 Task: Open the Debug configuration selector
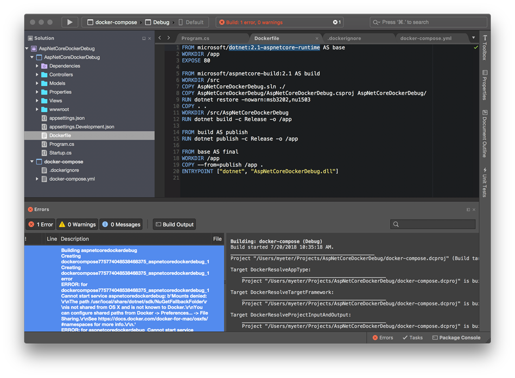coord(157,22)
